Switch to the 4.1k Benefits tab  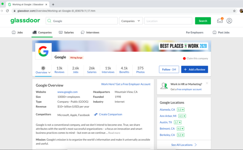click(x=124, y=70)
